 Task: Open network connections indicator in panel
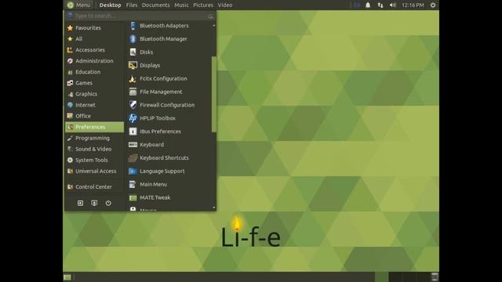(x=380, y=5)
